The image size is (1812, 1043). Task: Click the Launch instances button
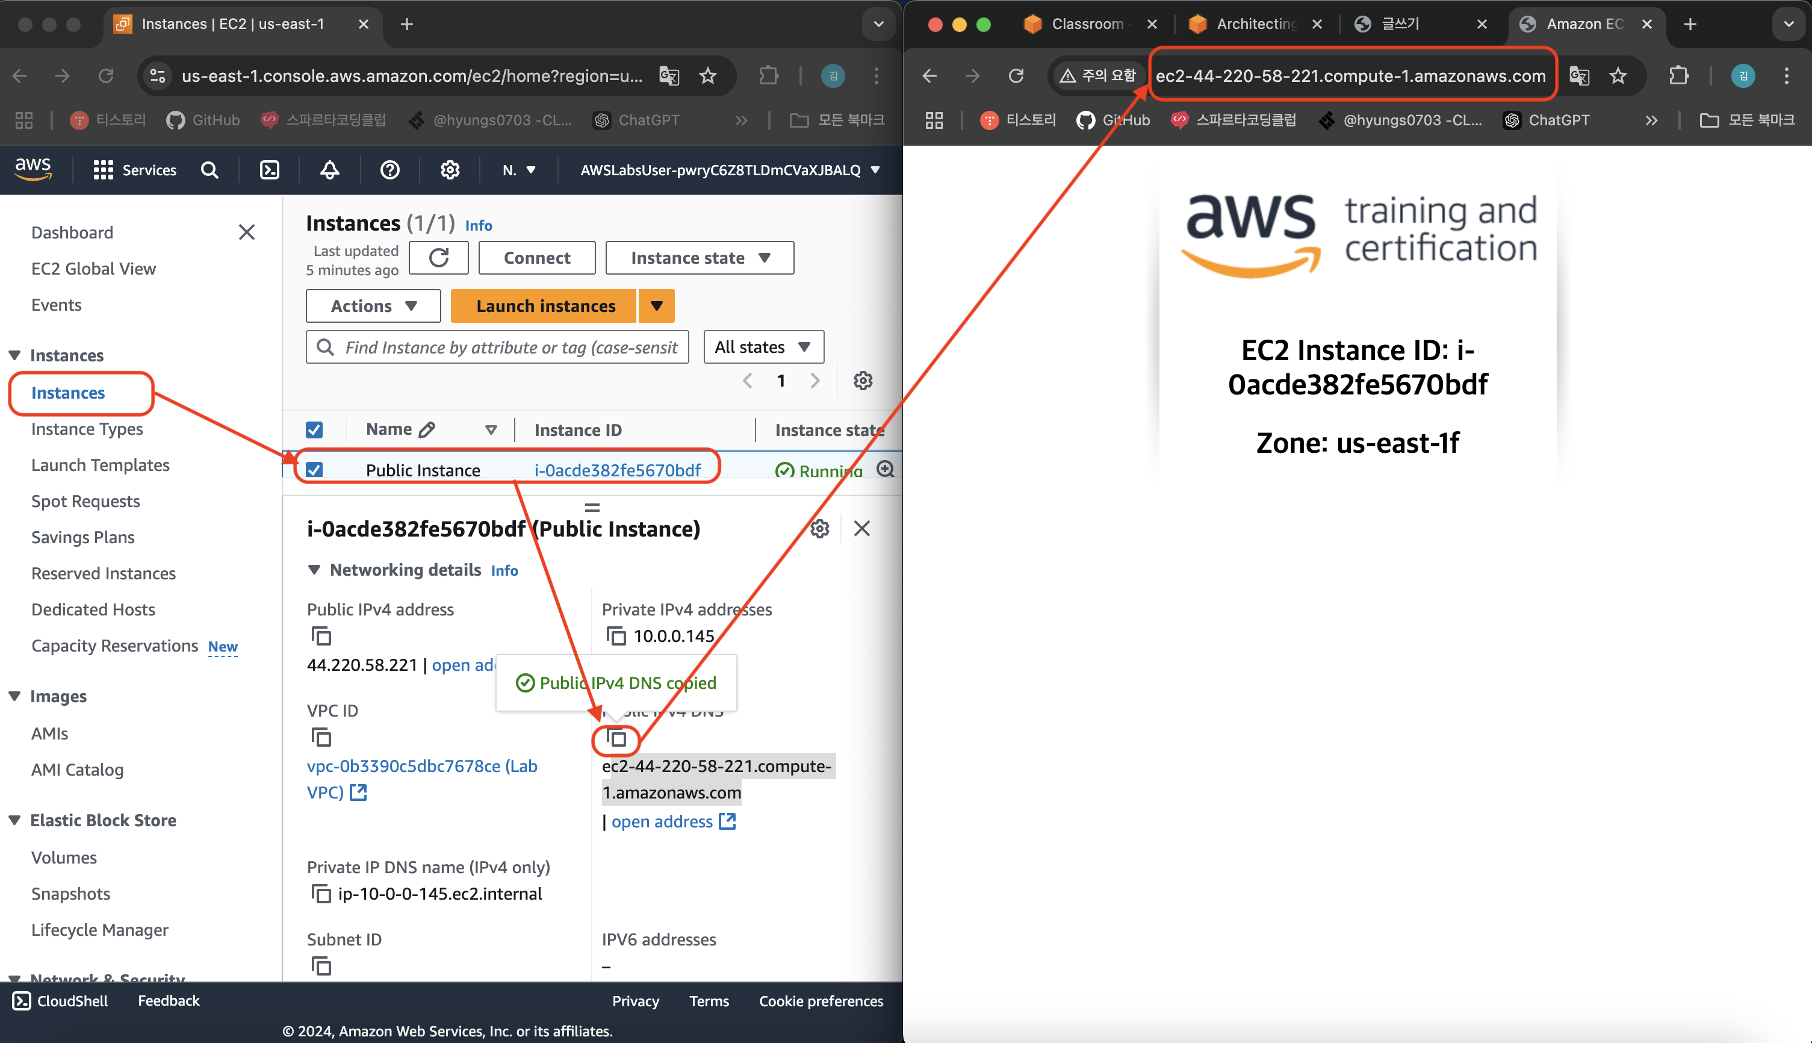point(545,306)
